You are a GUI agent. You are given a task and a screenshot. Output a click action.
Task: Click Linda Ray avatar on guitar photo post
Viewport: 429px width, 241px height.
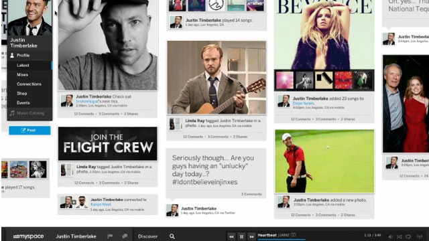click(x=176, y=124)
